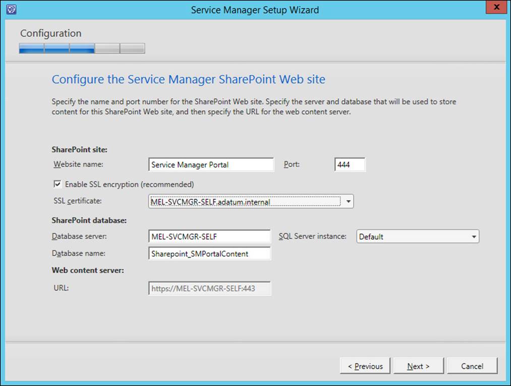Screen dimensions: 511x386
Task: Click the 'Database name:' label
Action: coord(79,253)
